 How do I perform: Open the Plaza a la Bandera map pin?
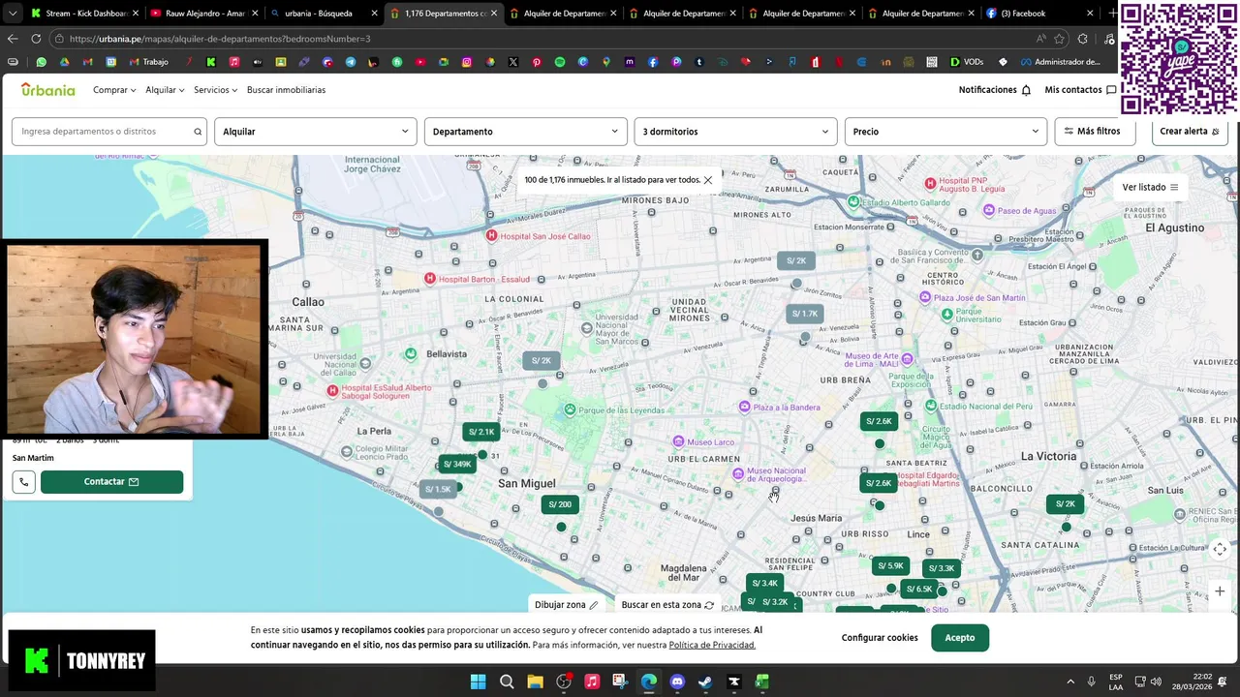coord(745,408)
